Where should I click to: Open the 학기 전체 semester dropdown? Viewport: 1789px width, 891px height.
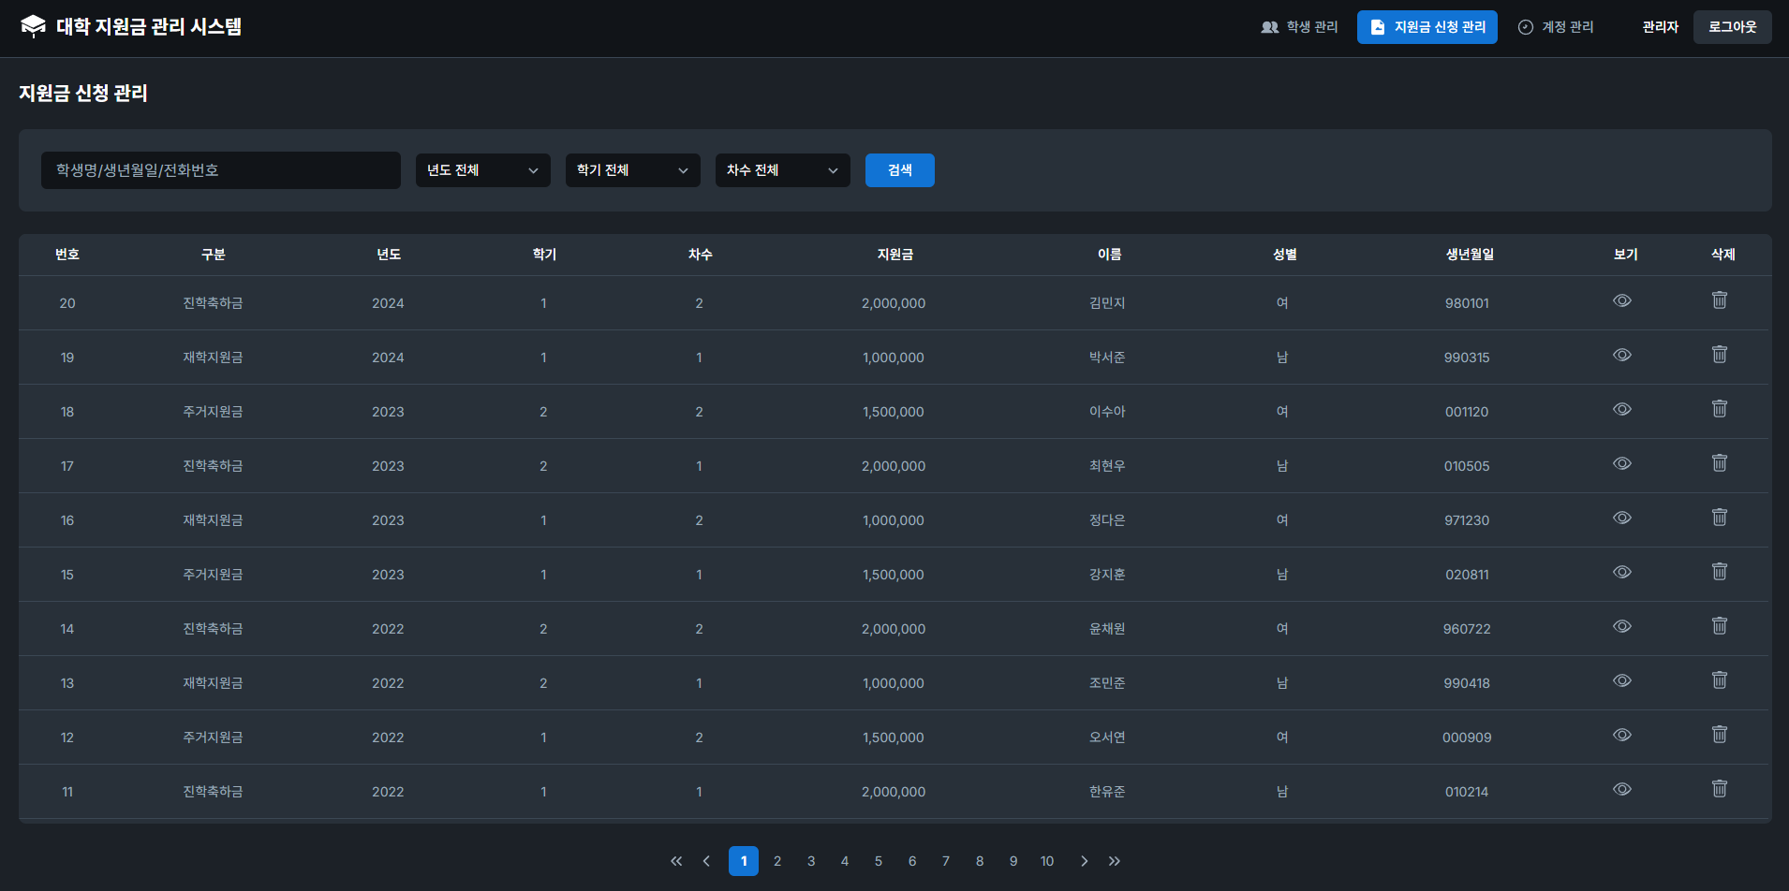tap(632, 170)
